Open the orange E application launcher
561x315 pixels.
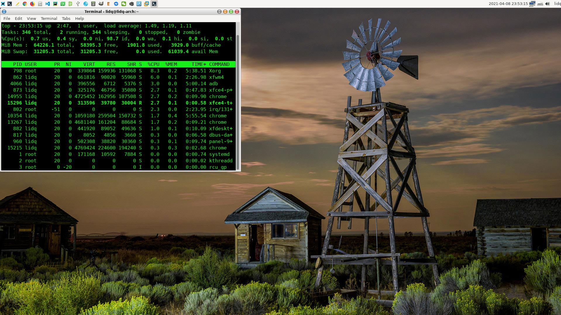click(109, 4)
